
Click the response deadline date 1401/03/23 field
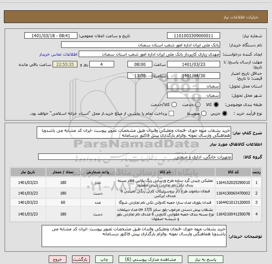tap(194, 64)
